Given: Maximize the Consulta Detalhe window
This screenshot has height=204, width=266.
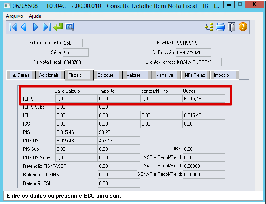Looking at the screenshot, I should 240,4.
